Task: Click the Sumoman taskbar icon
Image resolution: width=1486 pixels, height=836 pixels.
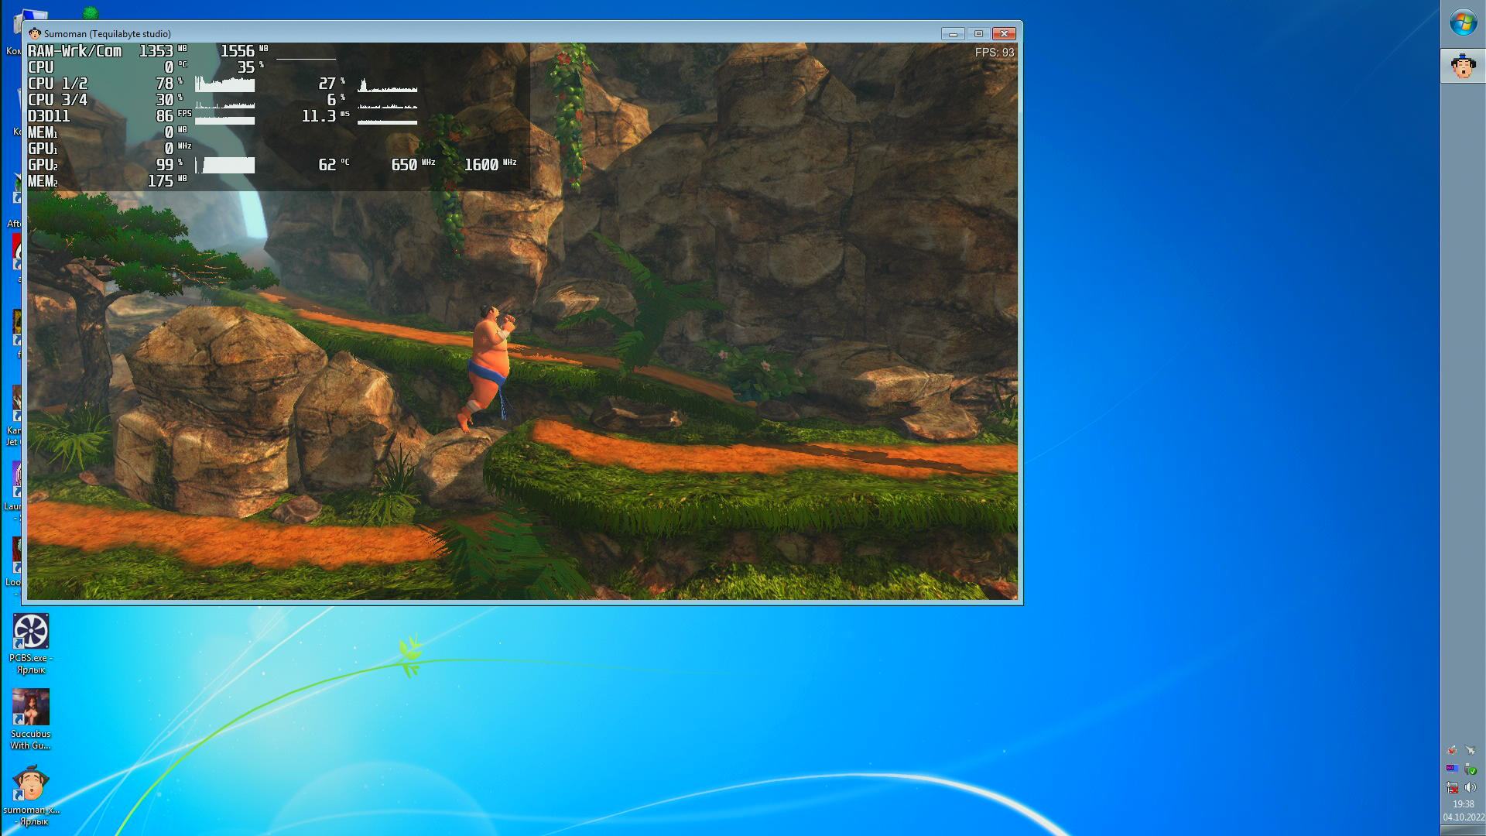Action: coord(1463,66)
